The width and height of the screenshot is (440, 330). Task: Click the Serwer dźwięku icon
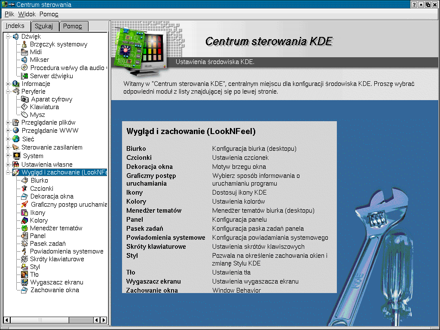pos(24,76)
